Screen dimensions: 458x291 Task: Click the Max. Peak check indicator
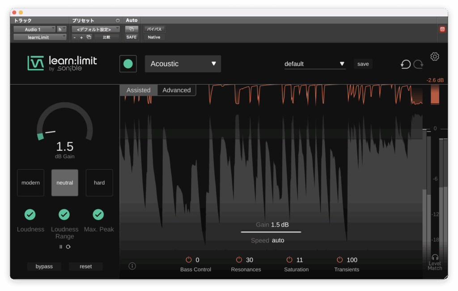(98, 214)
